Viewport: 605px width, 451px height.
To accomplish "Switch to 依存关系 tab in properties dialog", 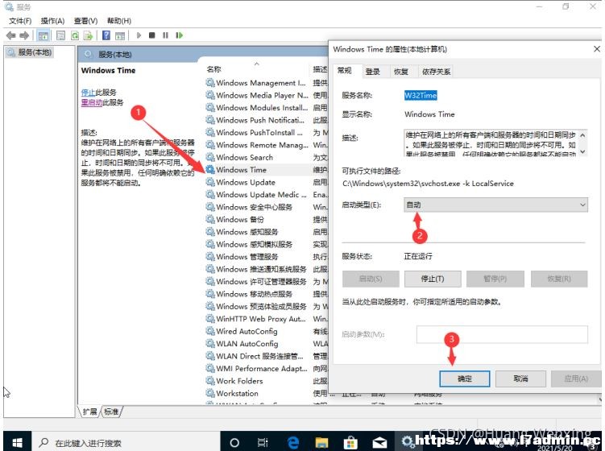I will (436, 72).
